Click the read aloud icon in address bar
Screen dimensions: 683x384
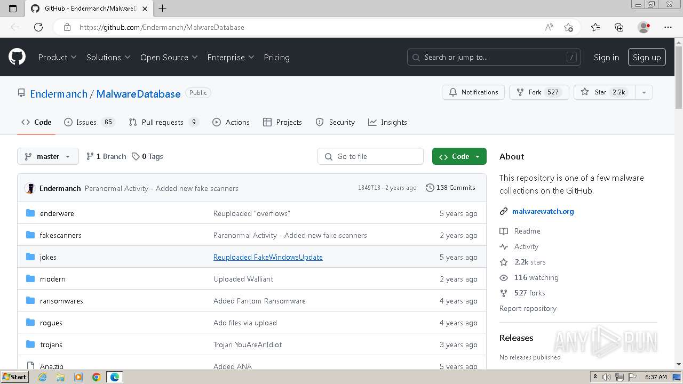(x=549, y=27)
